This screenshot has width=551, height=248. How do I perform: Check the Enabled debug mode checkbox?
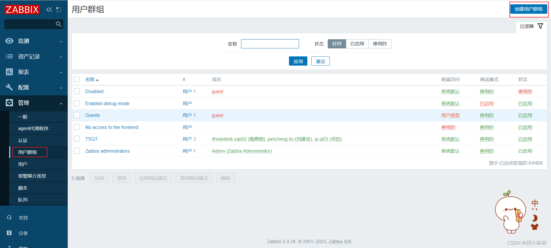pyautogui.click(x=77, y=103)
